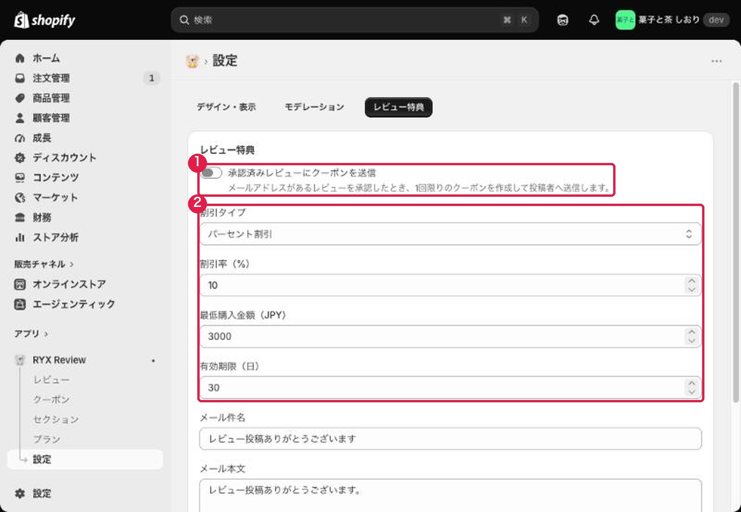
Task: Open 顧客管理 customers icon
Action: coord(20,118)
